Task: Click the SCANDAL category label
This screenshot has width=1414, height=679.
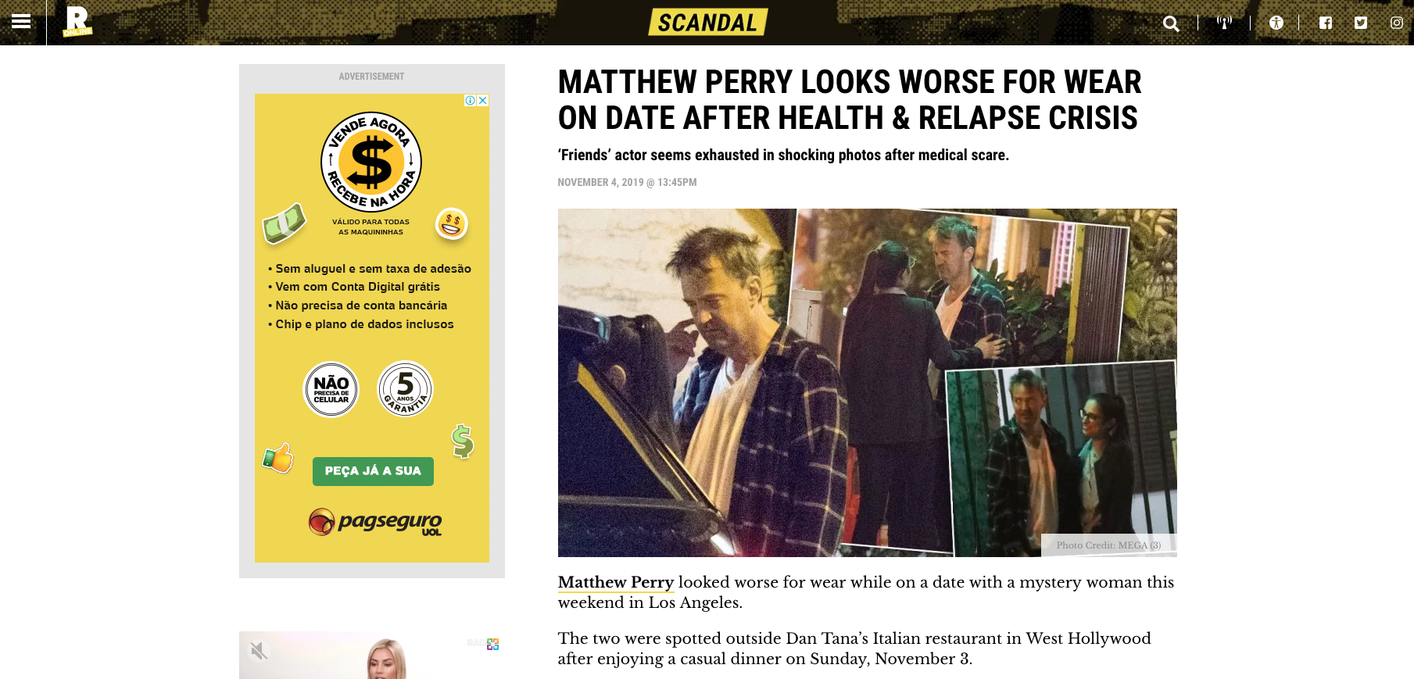Action: 707,23
